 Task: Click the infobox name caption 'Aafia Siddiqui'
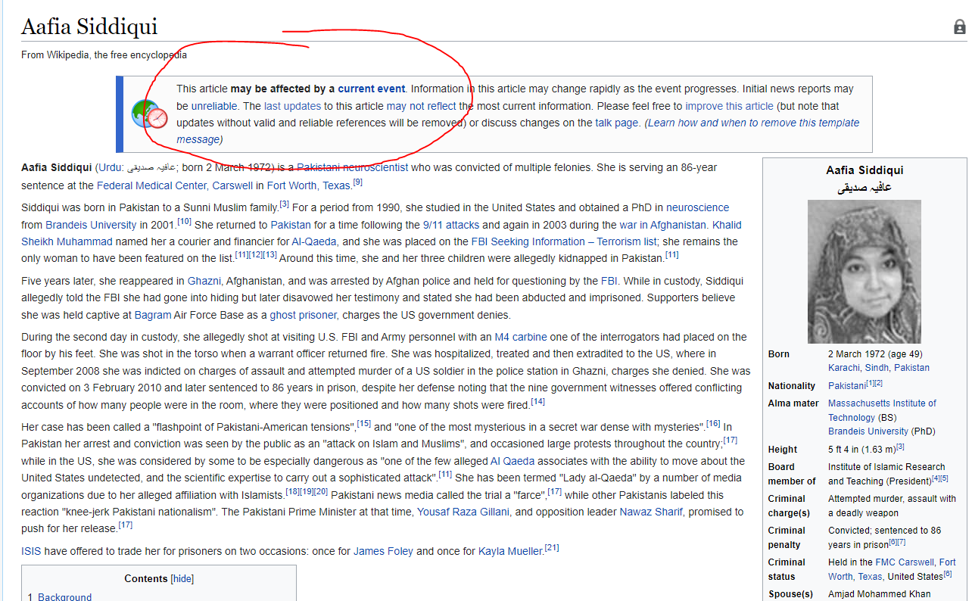[865, 170]
